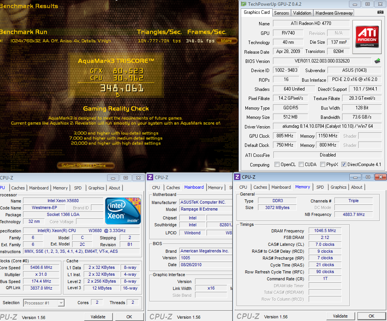Close the processor CPU-Z window
Screen dimensions: 387x321
coord(138,178)
